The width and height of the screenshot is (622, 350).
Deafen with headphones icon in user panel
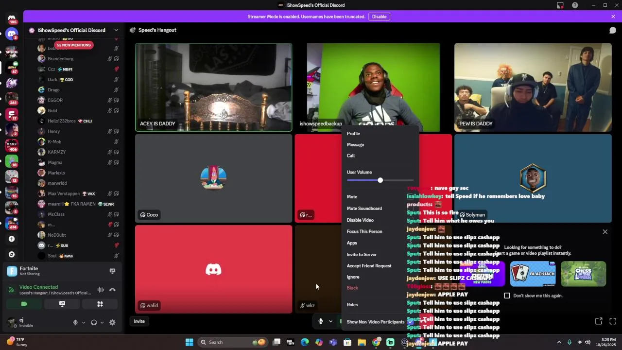click(94, 322)
